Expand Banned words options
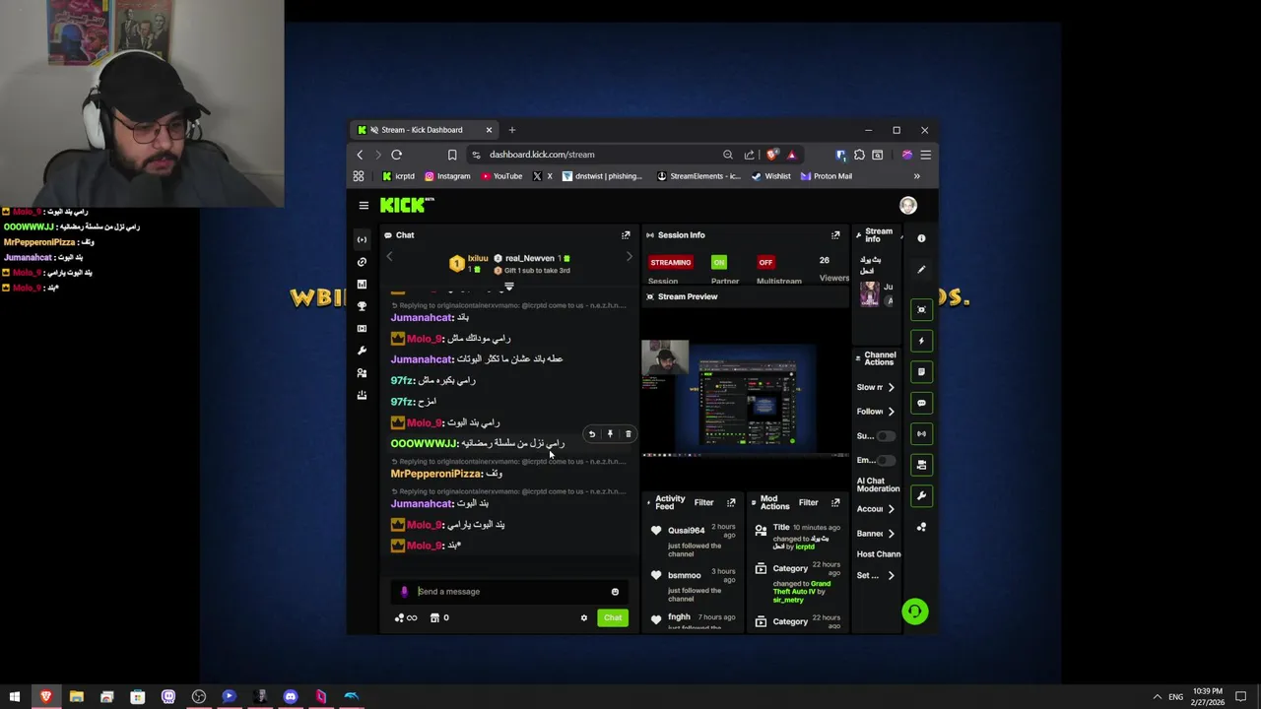 click(891, 534)
